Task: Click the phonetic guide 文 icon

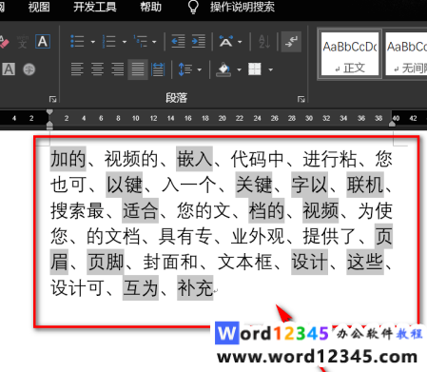Action: click(x=23, y=42)
